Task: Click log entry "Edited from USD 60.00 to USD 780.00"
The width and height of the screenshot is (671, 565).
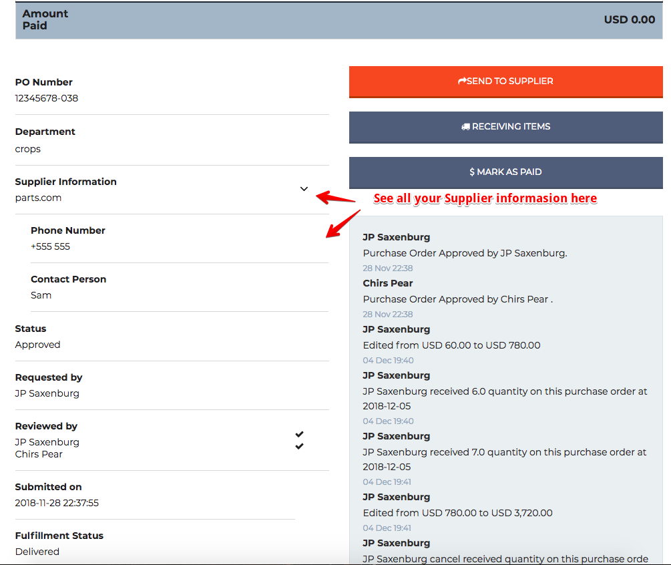Action: click(x=451, y=345)
